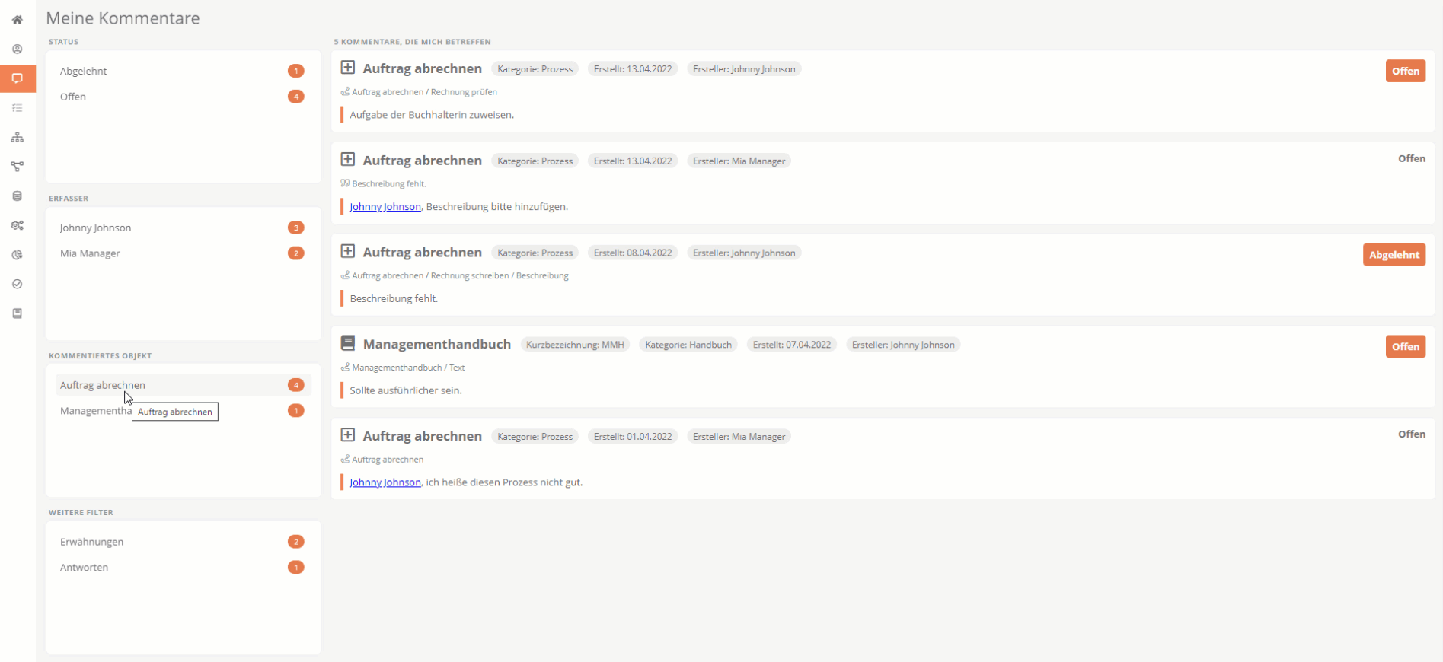The width and height of the screenshot is (1443, 662).
Task: Click process icon on 'Beschreibung bitte hinzufügen' card
Action: (x=348, y=160)
